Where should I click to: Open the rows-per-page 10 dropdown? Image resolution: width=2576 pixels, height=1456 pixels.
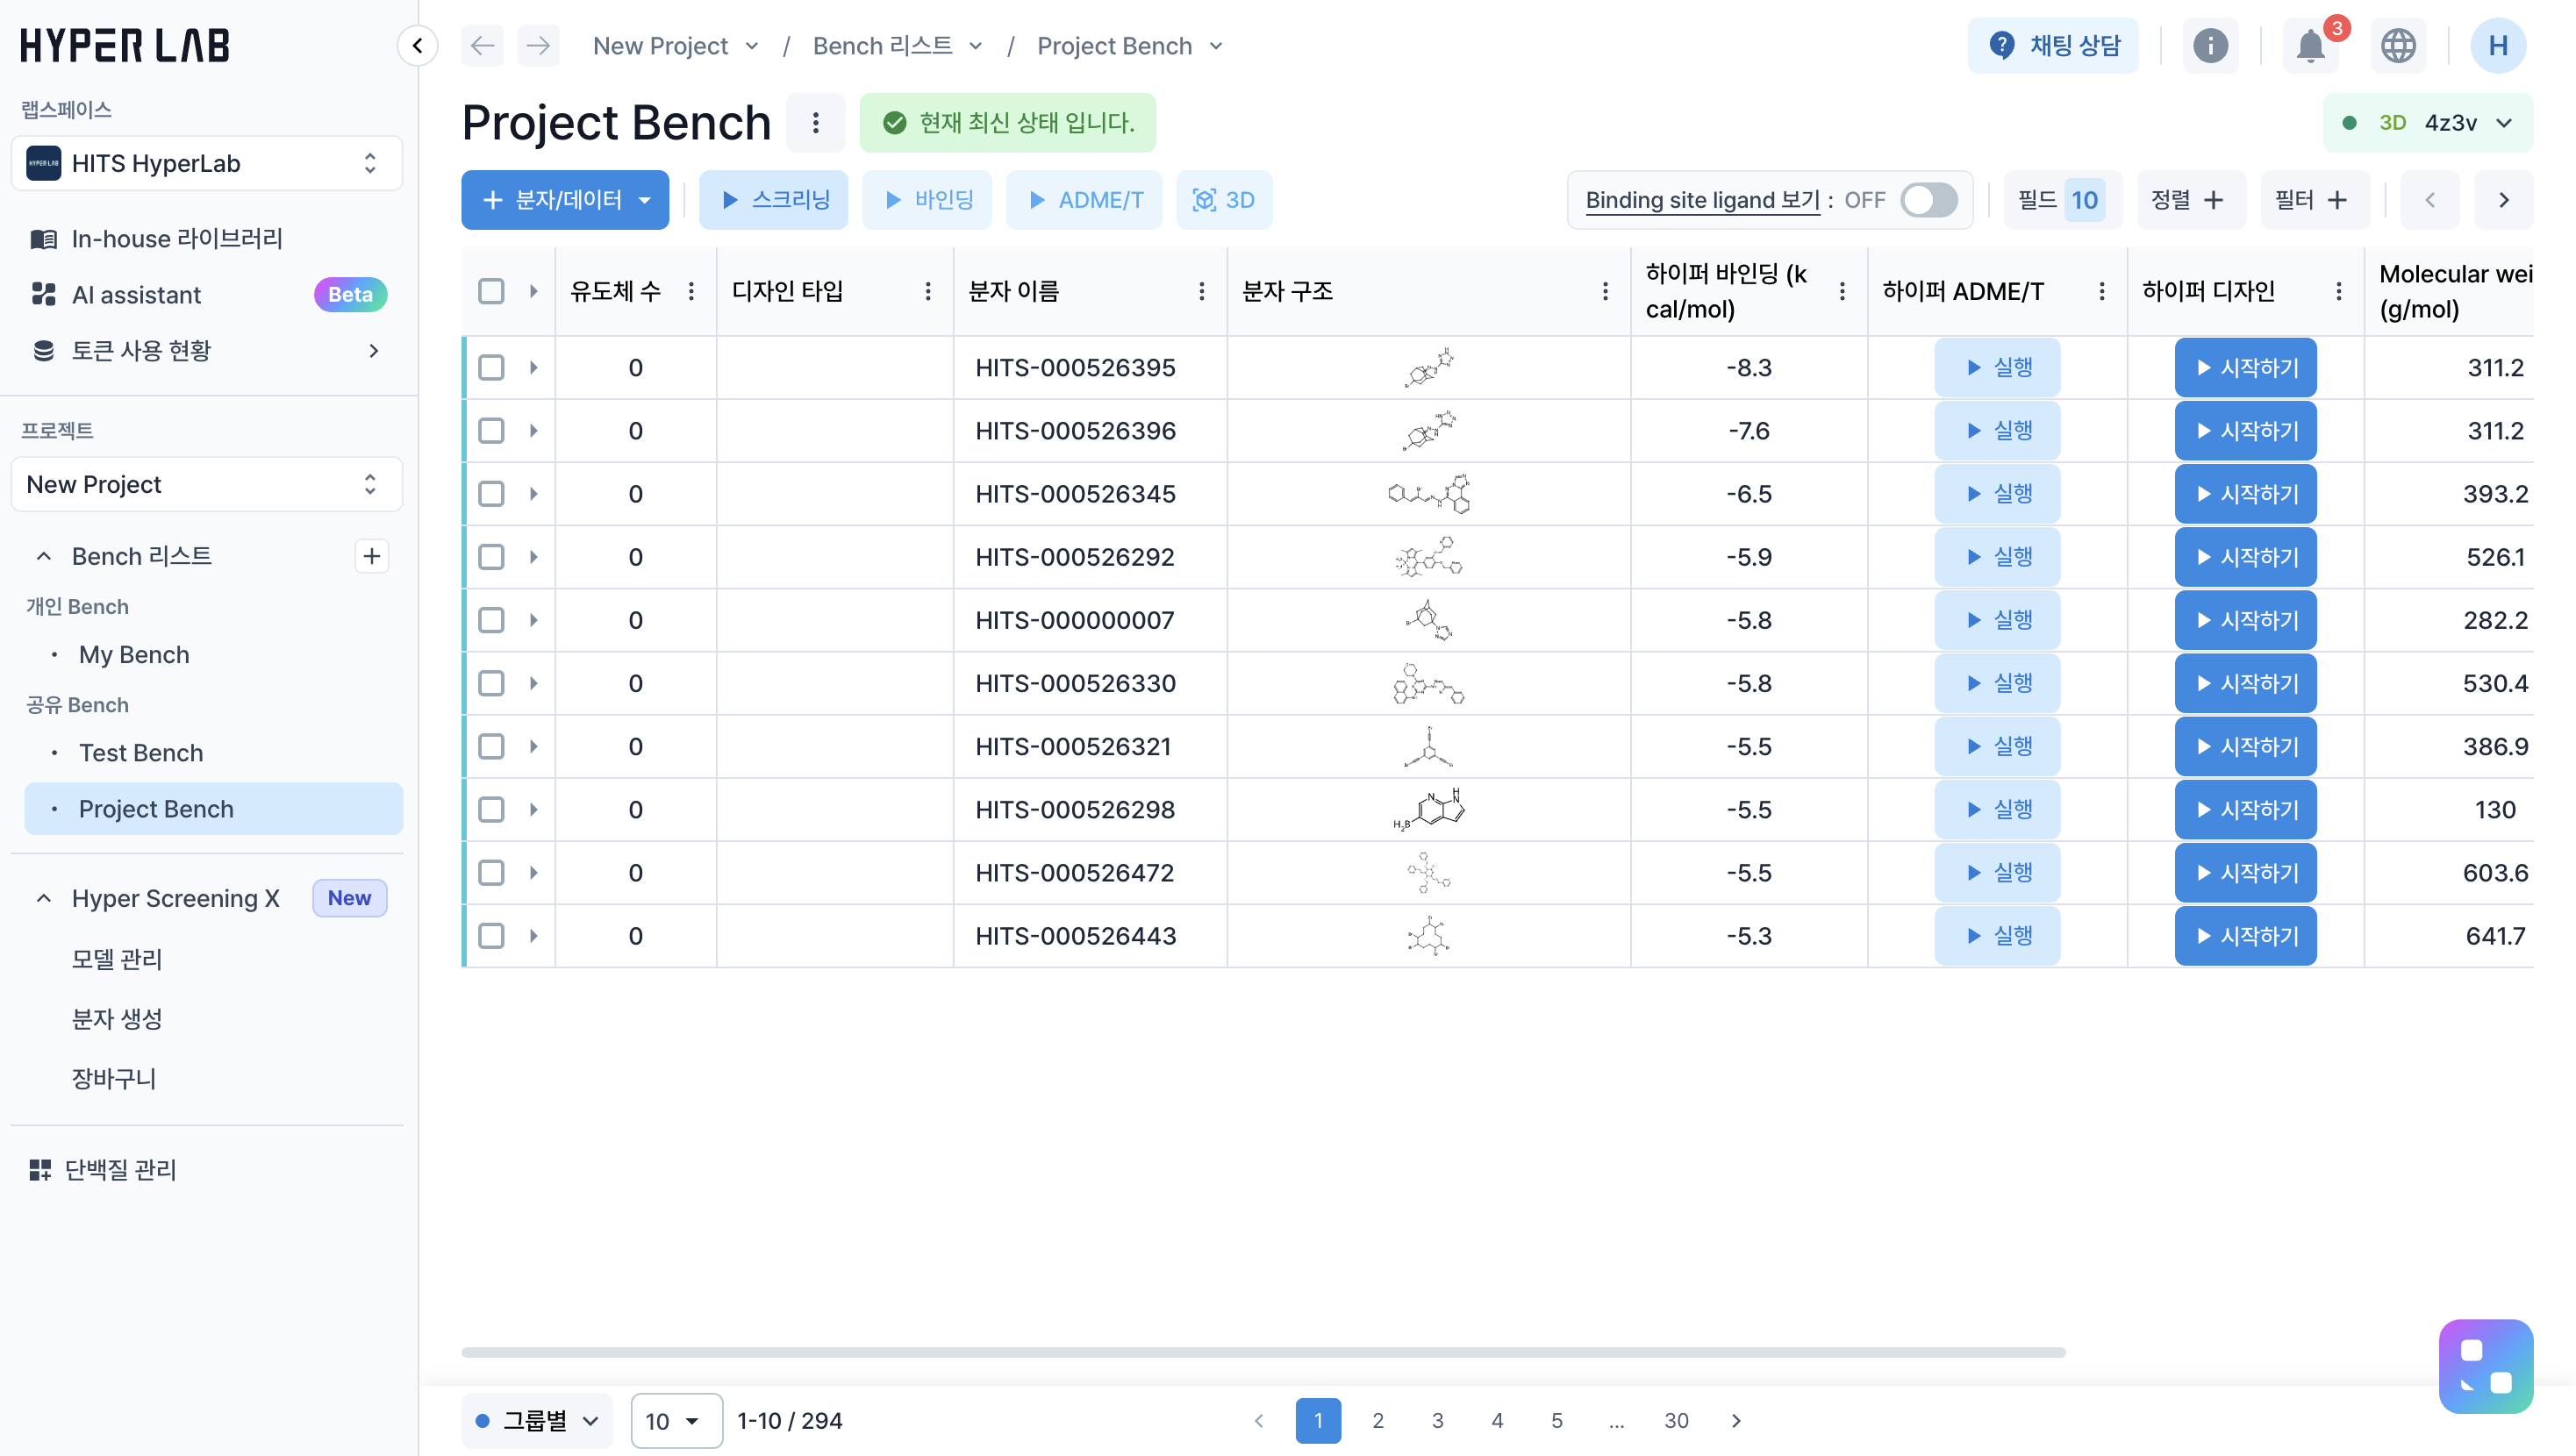click(x=675, y=1420)
